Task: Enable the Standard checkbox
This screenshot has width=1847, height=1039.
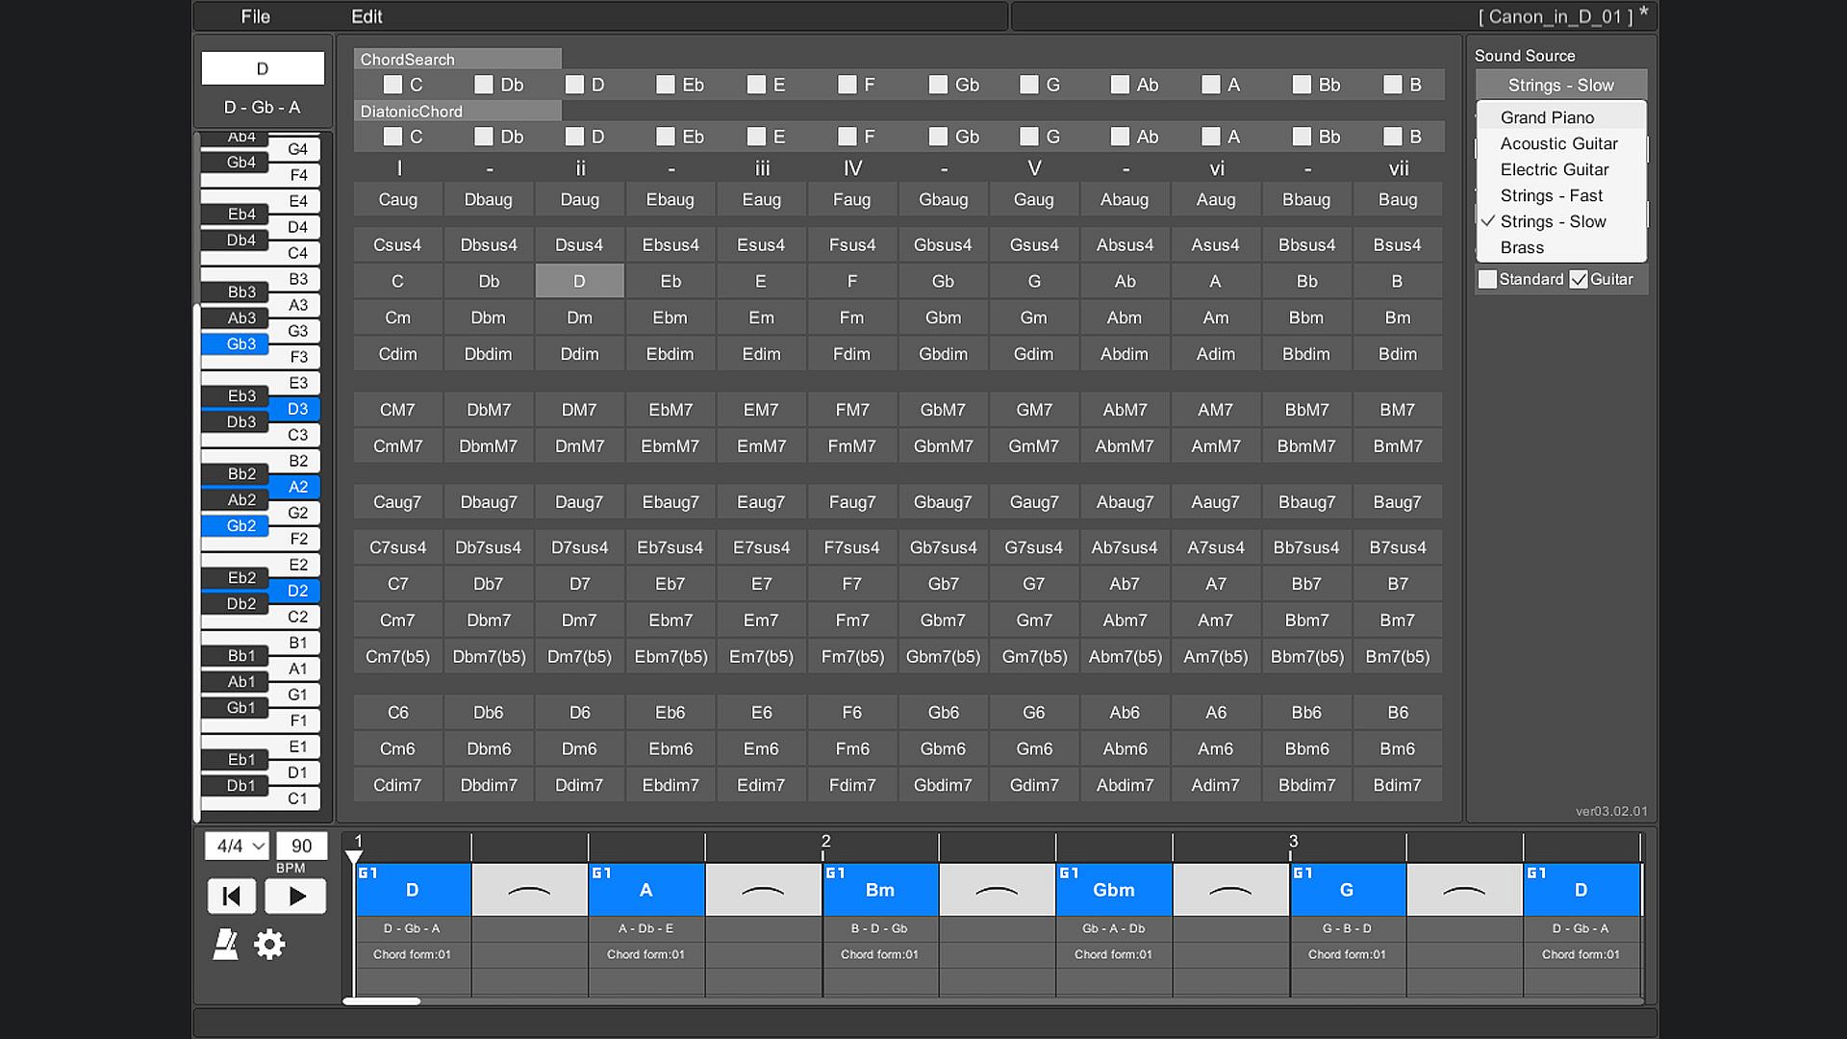Action: coord(1488,280)
